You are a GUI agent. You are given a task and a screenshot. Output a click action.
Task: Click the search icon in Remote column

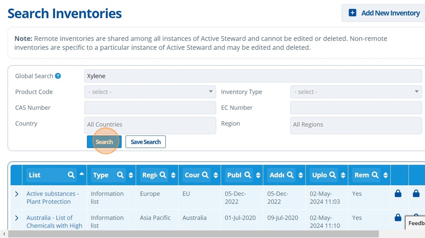(x=375, y=175)
